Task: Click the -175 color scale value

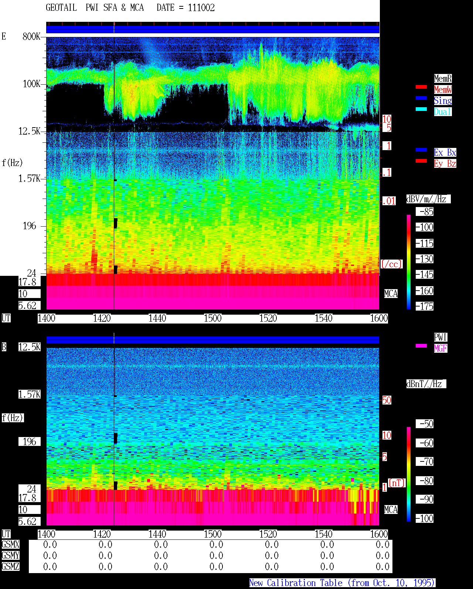Action: click(425, 307)
